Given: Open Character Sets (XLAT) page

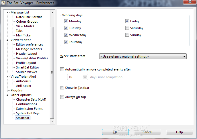Looking at the screenshot, I should 31,99.
